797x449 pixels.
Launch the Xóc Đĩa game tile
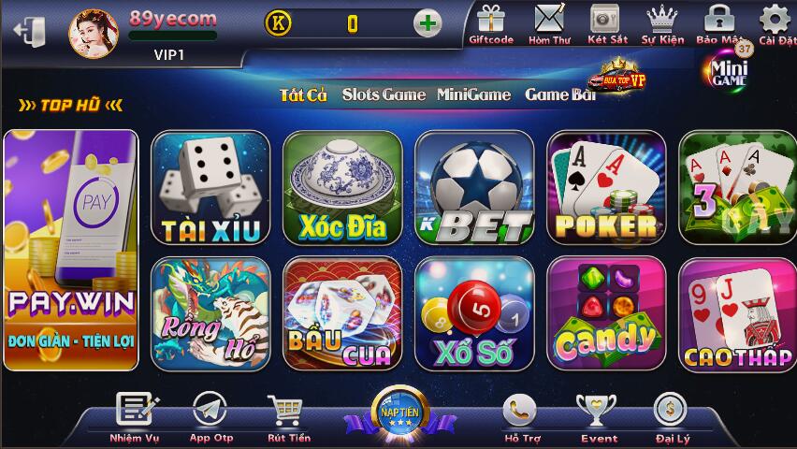click(342, 188)
